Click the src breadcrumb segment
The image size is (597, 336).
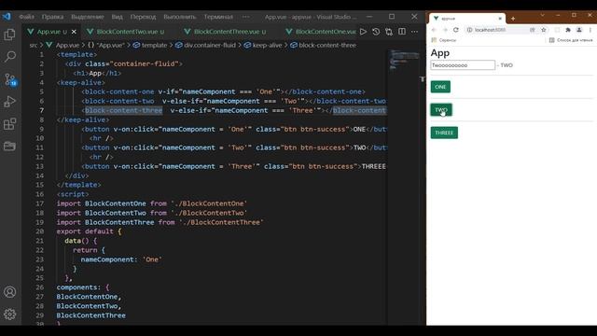(34, 45)
